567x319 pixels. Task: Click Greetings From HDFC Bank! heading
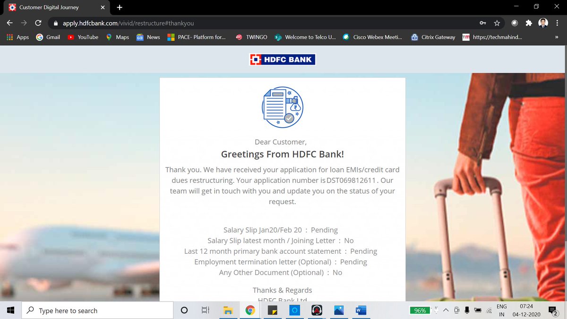[x=283, y=154]
